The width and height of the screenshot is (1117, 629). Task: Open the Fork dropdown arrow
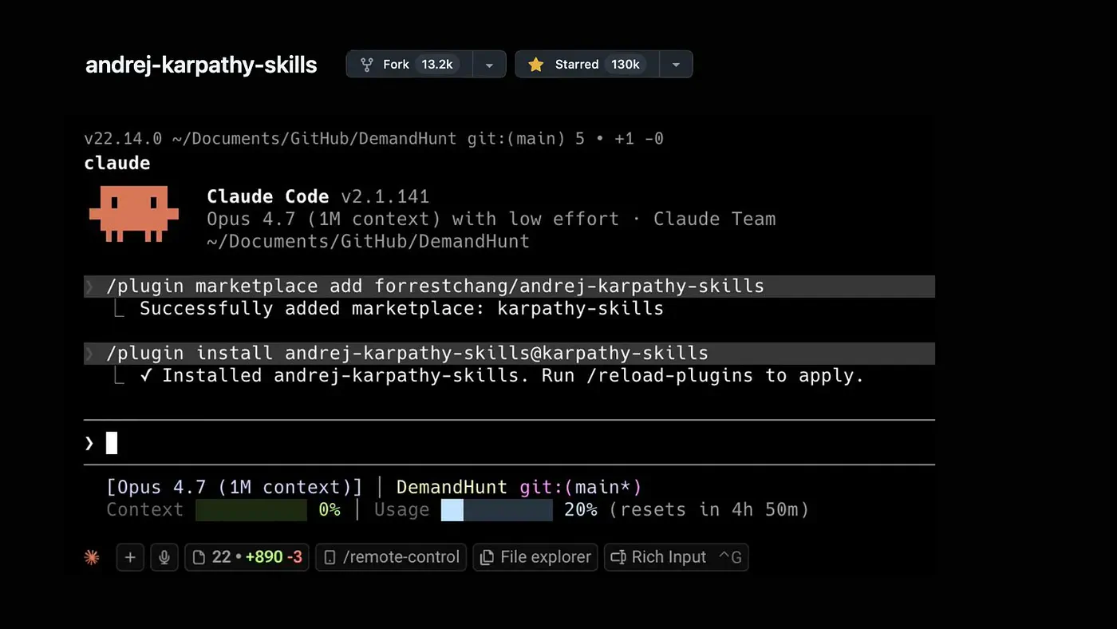pyautogui.click(x=489, y=65)
